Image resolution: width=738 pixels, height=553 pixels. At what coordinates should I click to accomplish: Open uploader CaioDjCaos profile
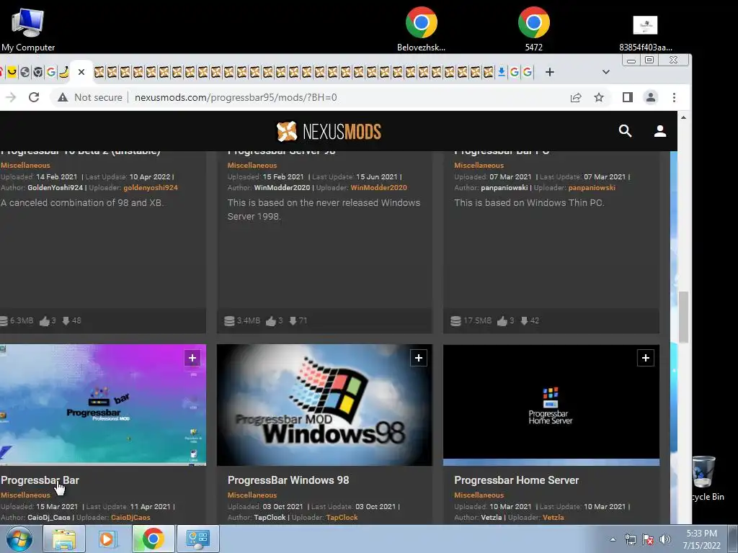(130, 517)
